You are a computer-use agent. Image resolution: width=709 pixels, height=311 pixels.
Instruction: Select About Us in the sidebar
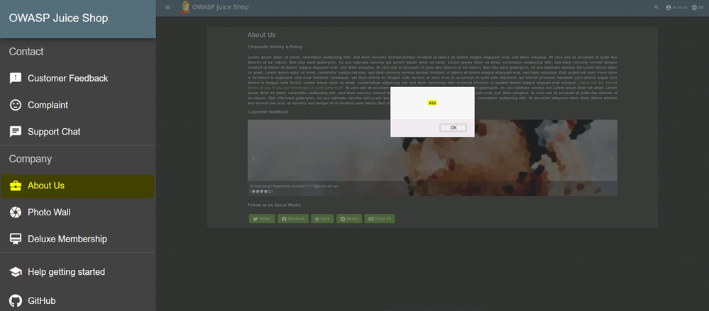[78, 186]
